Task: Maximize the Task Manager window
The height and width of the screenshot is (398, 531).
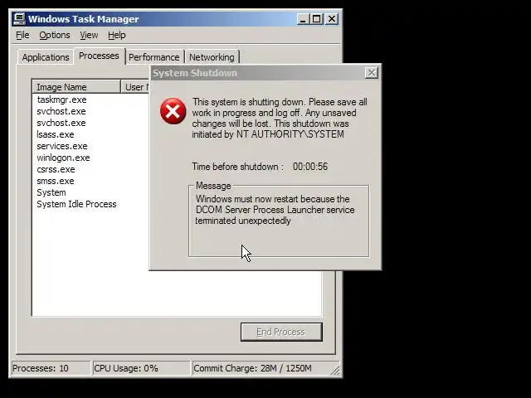Action: coord(317,19)
